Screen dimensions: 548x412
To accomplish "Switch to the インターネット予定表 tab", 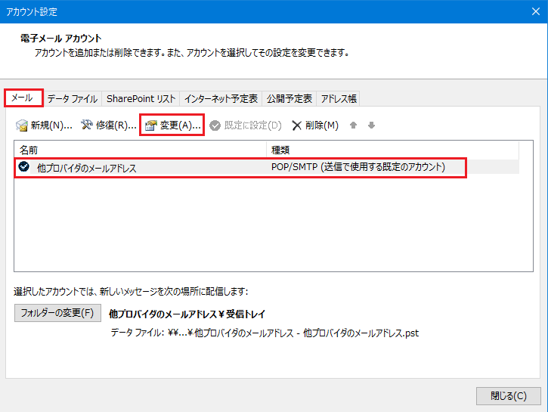I will pyautogui.click(x=221, y=99).
